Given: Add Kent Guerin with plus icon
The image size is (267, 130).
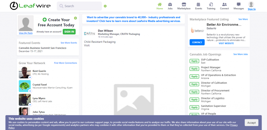Looking at the screenshot, I should click(x=30, y=77).
